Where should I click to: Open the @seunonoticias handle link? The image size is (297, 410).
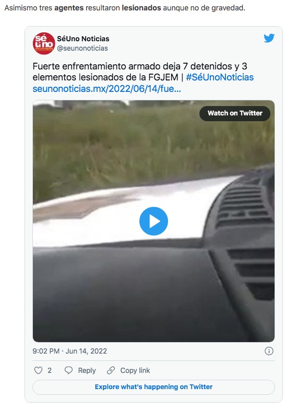82,48
